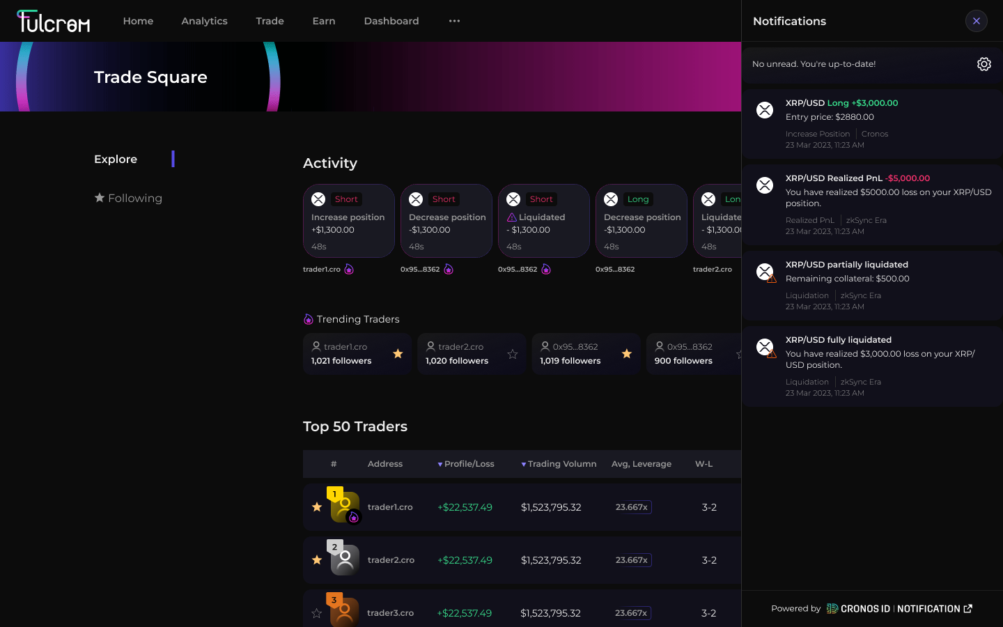This screenshot has width=1003, height=627.
Task: Open notification settings gear icon
Action: coord(983,64)
